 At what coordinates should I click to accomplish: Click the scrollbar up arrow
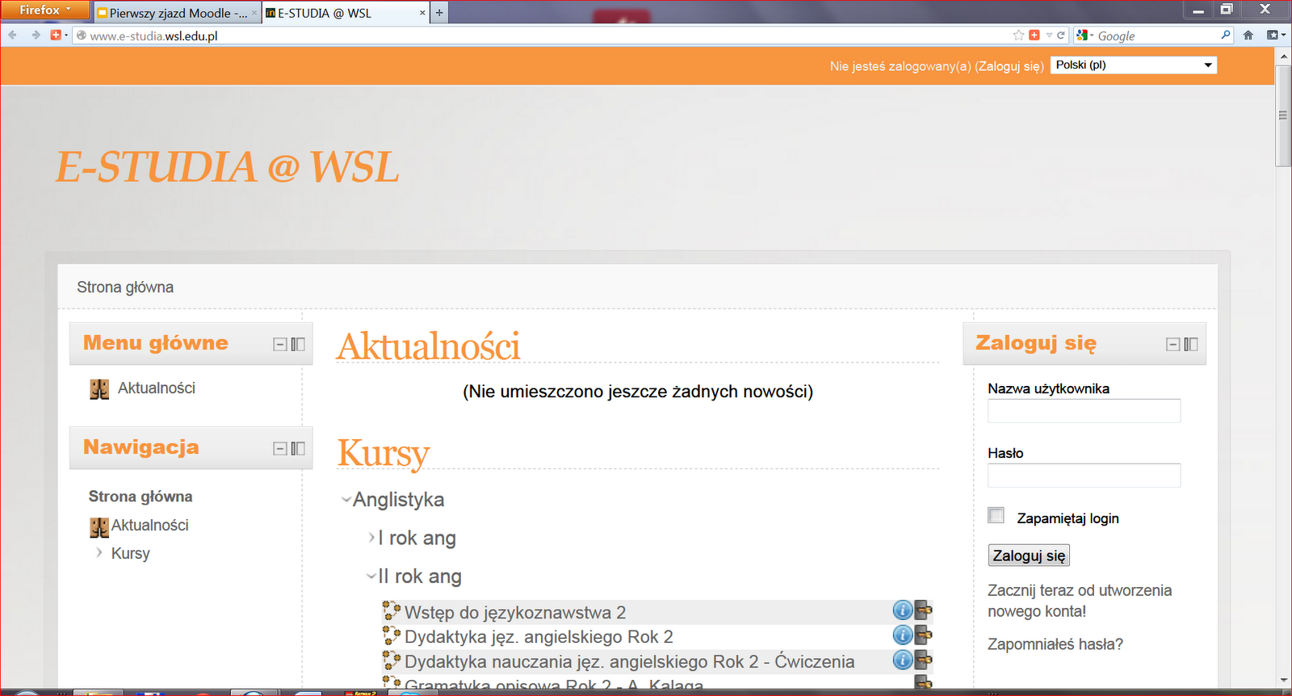(x=1283, y=56)
